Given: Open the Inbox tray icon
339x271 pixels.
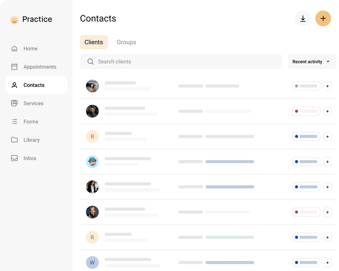Looking at the screenshot, I should click(x=14, y=158).
